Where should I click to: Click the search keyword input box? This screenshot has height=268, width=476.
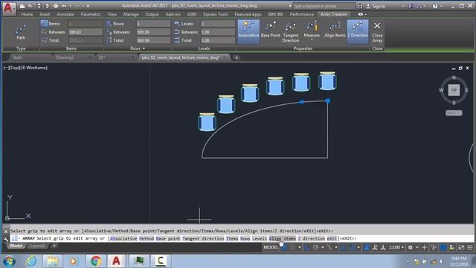coord(324,6)
